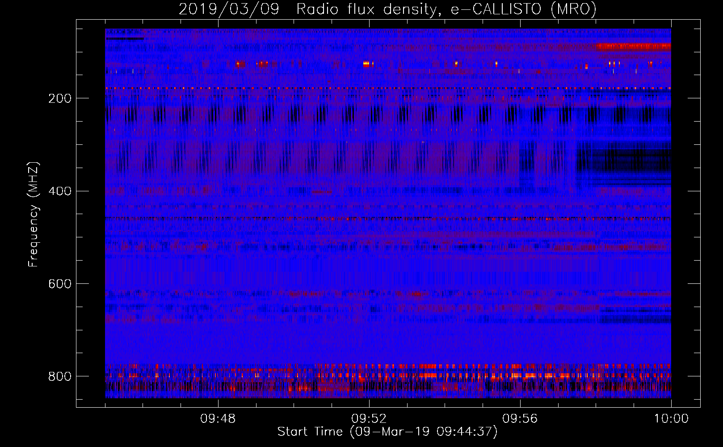The height and width of the screenshot is (447, 723).
Task: Click the 09:56 time axis label
Action: click(520, 419)
